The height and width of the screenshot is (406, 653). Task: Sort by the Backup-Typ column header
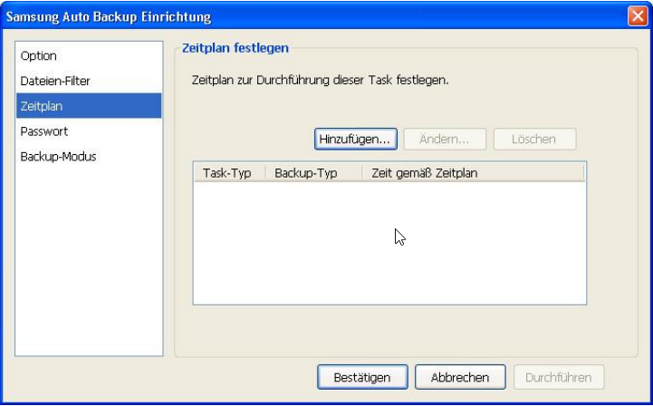pyautogui.click(x=314, y=173)
